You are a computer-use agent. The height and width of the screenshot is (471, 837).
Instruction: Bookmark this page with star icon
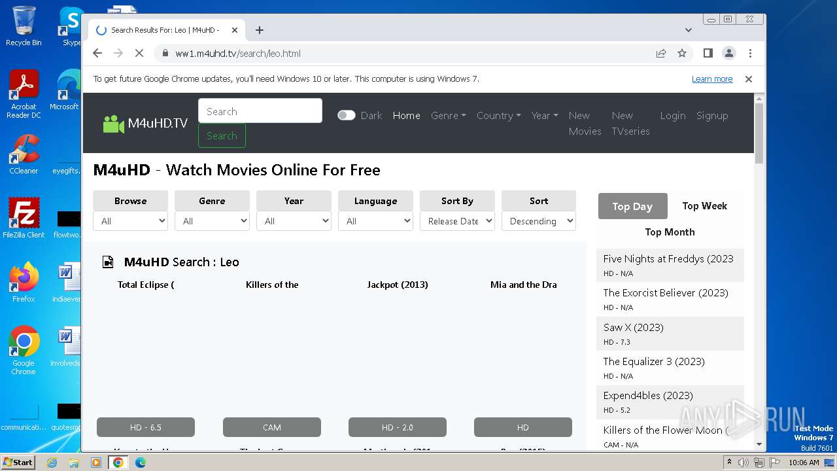(682, 53)
